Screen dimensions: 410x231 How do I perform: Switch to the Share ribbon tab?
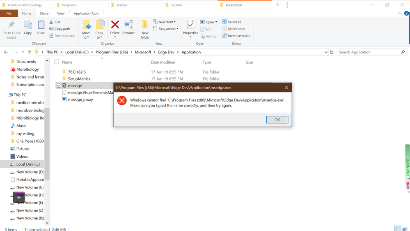coord(44,13)
